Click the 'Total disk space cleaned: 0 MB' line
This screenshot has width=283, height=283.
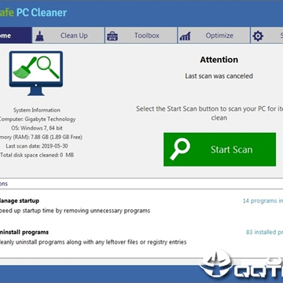[x=36, y=155]
